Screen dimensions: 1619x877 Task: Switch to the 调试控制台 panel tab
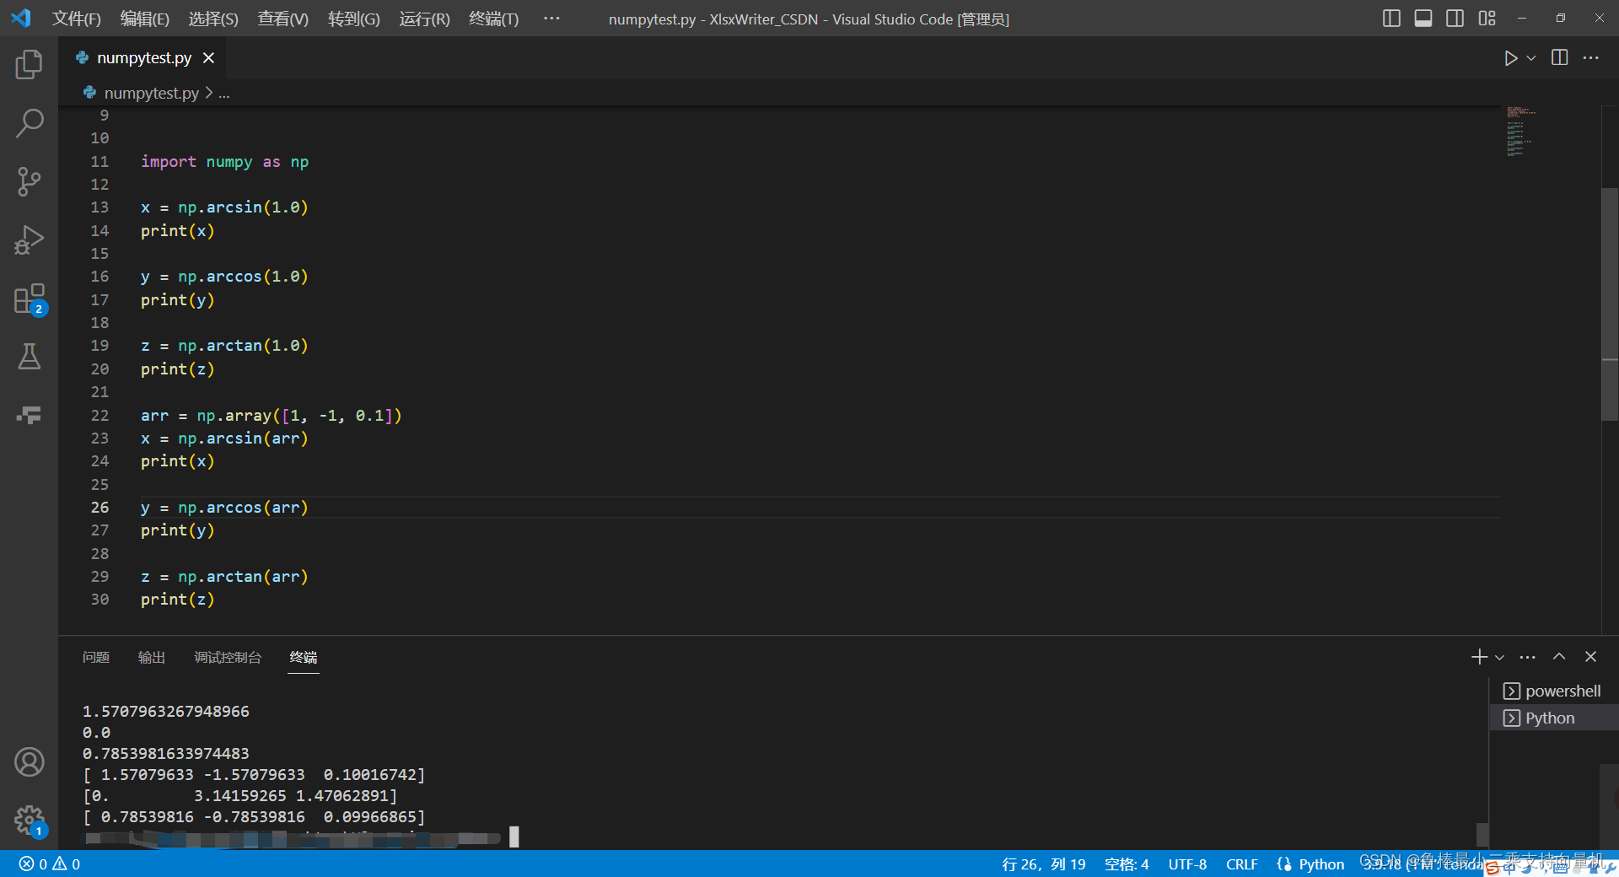(x=228, y=657)
